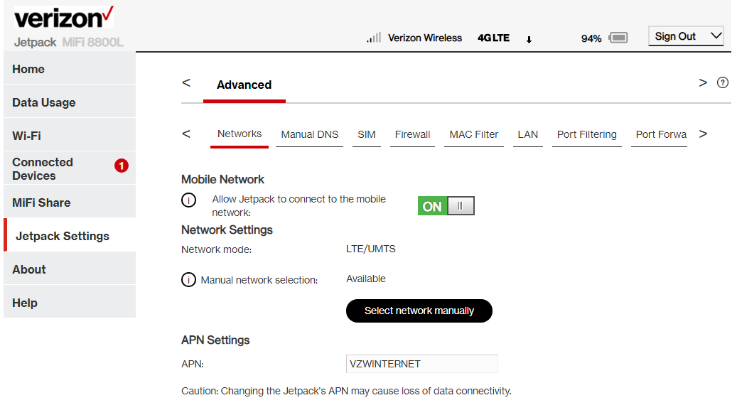Viewport: 737px width, 410px height.
Task: Switch to the Manual DNS tab
Action: pyautogui.click(x=309, y=134)
